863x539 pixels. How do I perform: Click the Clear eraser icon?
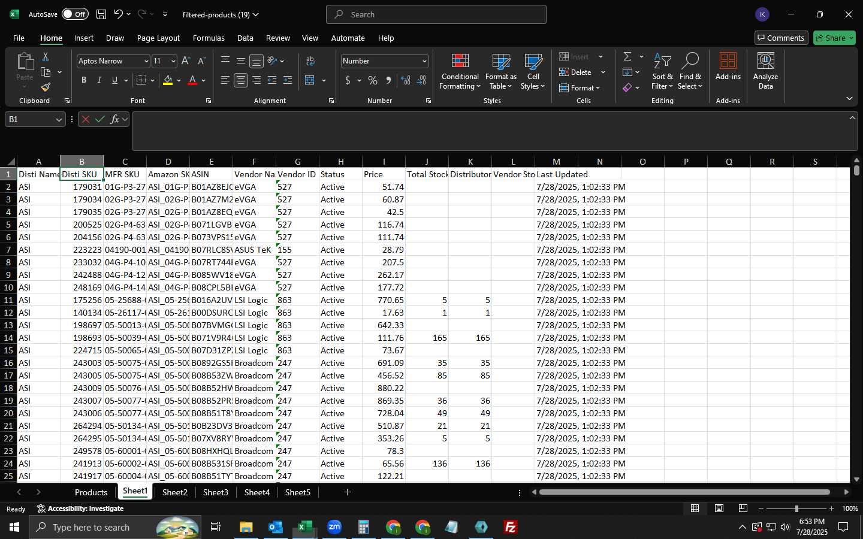click(627, 87)
